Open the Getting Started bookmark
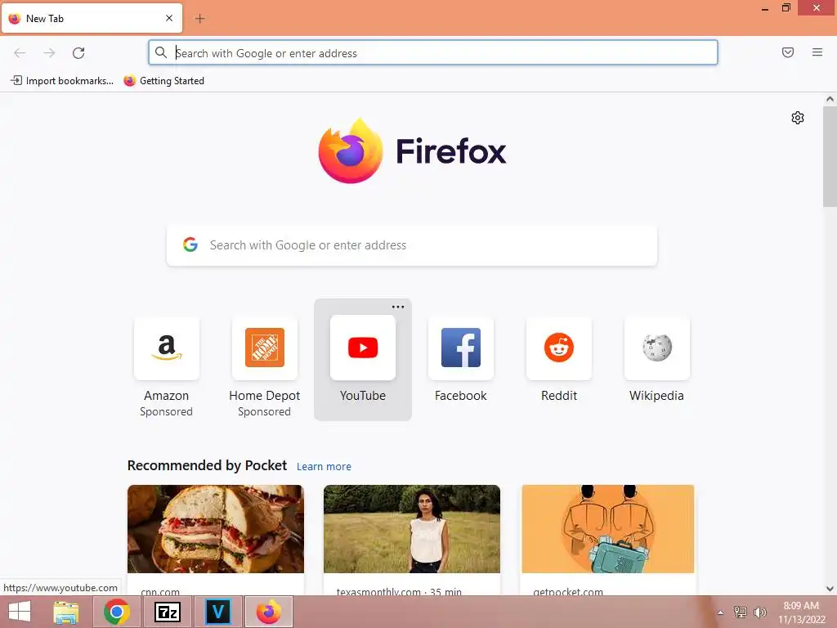The image size is (837, 628). coord(163,81)
